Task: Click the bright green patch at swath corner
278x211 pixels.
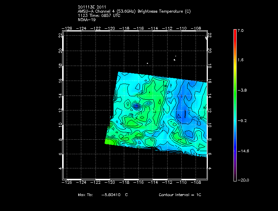Action: [109, 142]
